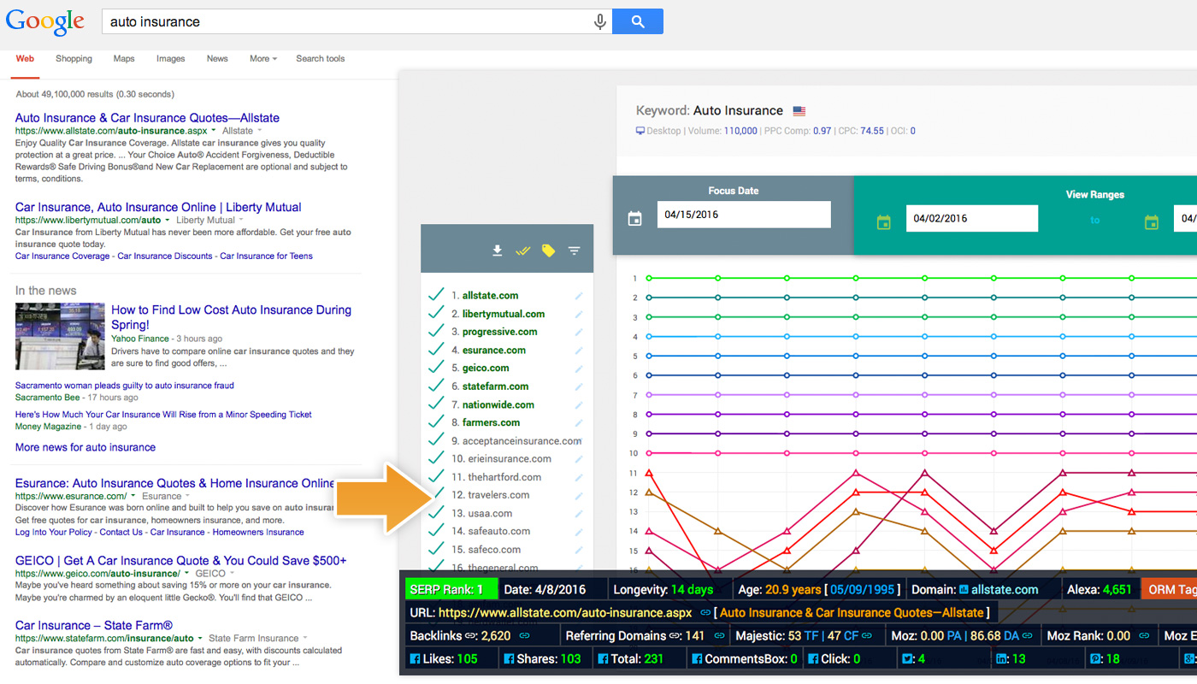The image size is (1197, 684).
Task: Open the dropdown arrow next to State Farm Insurance
Action: (x=305, y=638)
